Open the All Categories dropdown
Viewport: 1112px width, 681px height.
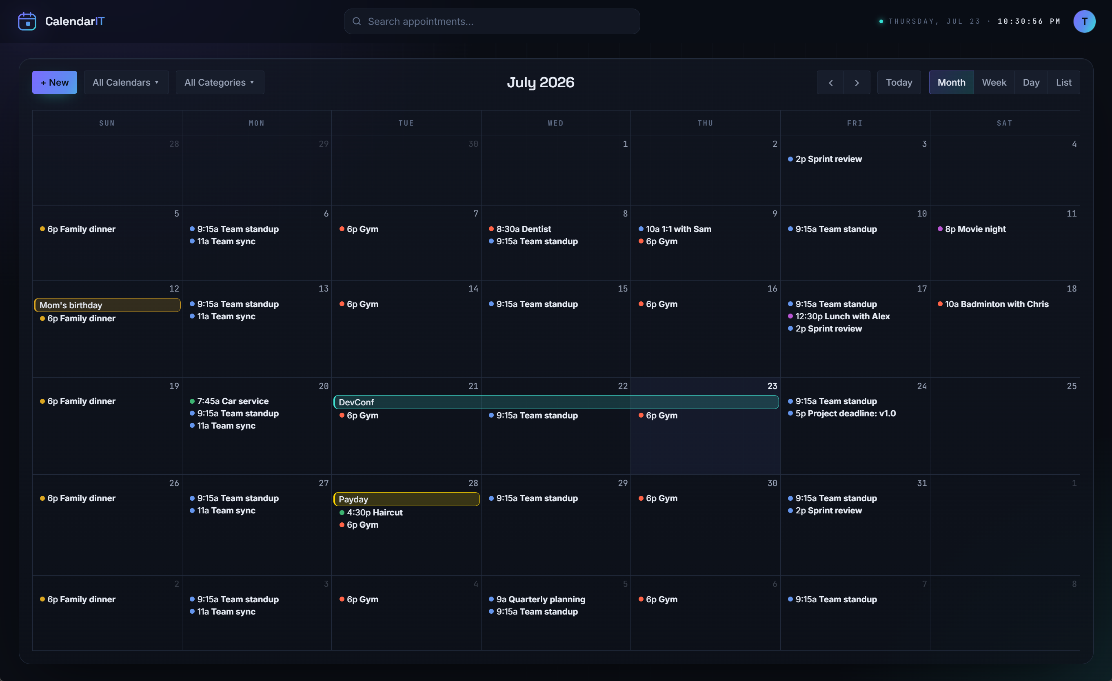[x=220, y=82]
